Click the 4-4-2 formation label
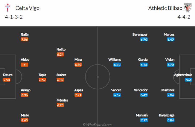195x127 pixels. click(184, 17)
